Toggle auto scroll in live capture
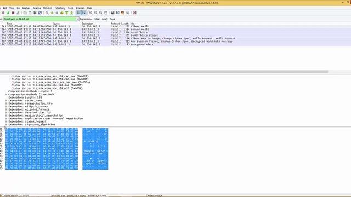The height and width of the screenshot is (197, 351). click(84, 13)
